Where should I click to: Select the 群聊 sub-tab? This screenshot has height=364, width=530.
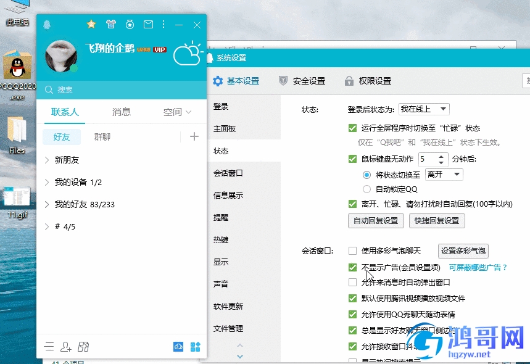[102, 137]
